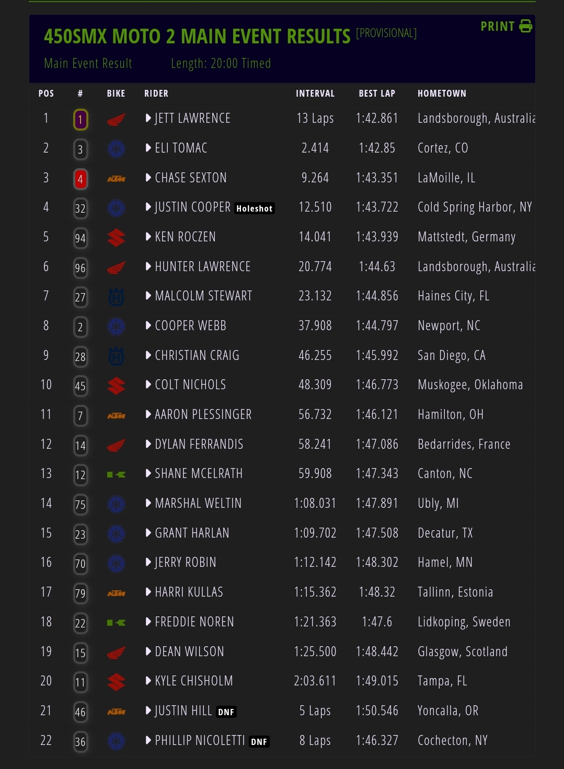The width and height of the screenshot is (564, 769).
Task: Expand Jett Lawrence's rider details arrow
Action: [148, 119]
